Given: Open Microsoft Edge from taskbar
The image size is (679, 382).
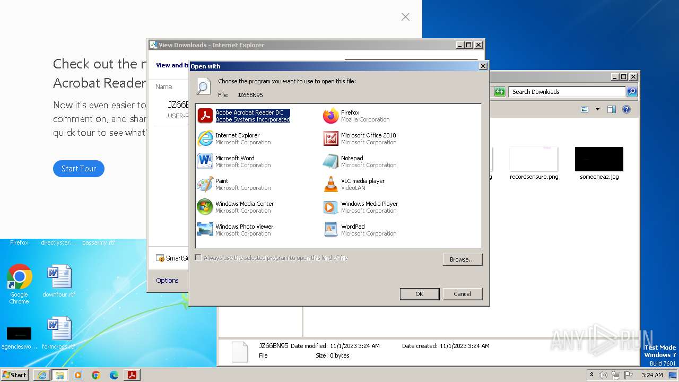Looking at the screenshot, I should pyautogui.click(x=114, y=375).
